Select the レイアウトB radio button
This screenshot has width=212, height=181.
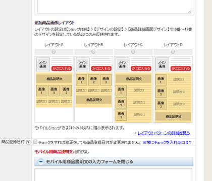click(x=93, y=52)
